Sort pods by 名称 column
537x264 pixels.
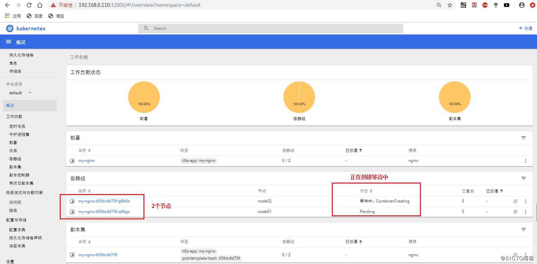pos(84,191)
